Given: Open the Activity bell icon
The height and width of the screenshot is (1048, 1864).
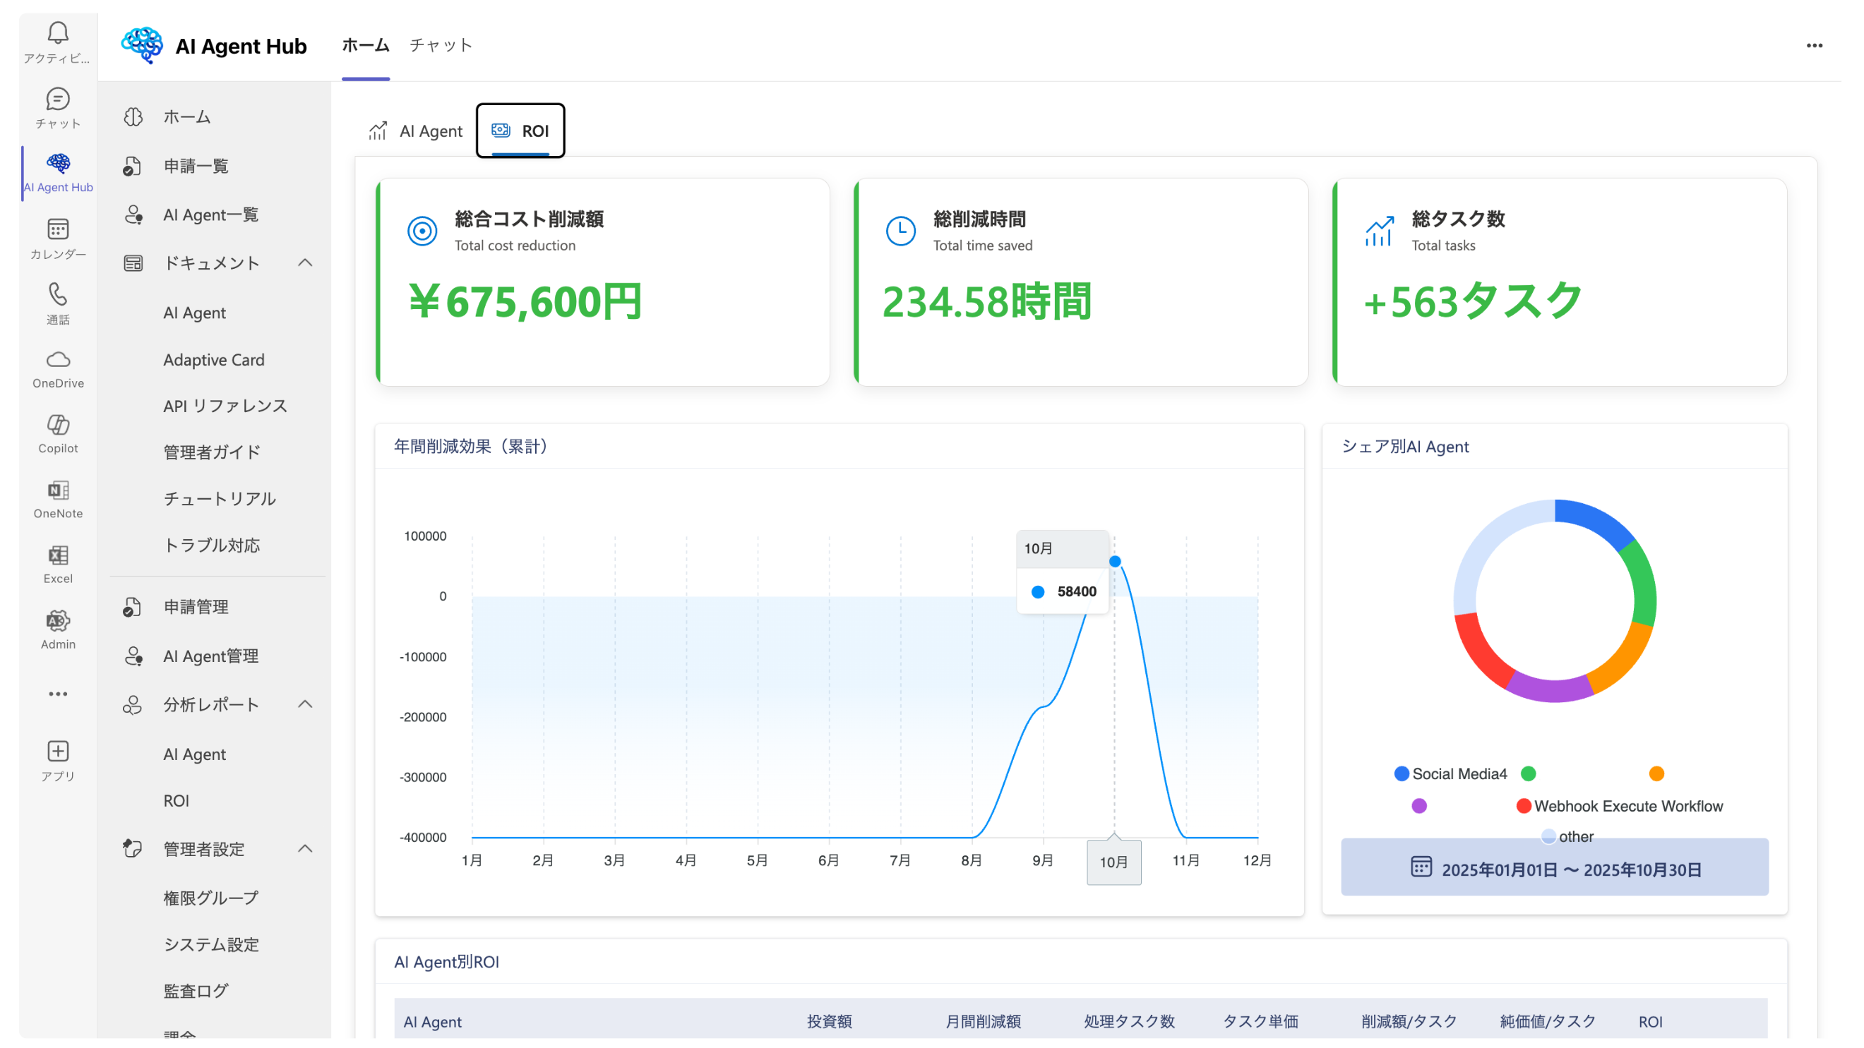Looking at the screenshot, I should 58,33.
